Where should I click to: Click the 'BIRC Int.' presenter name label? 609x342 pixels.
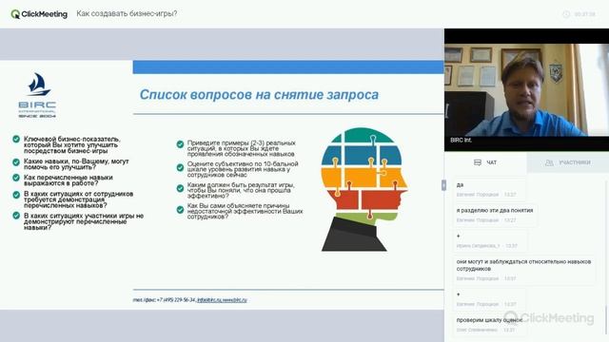(461, 141)
